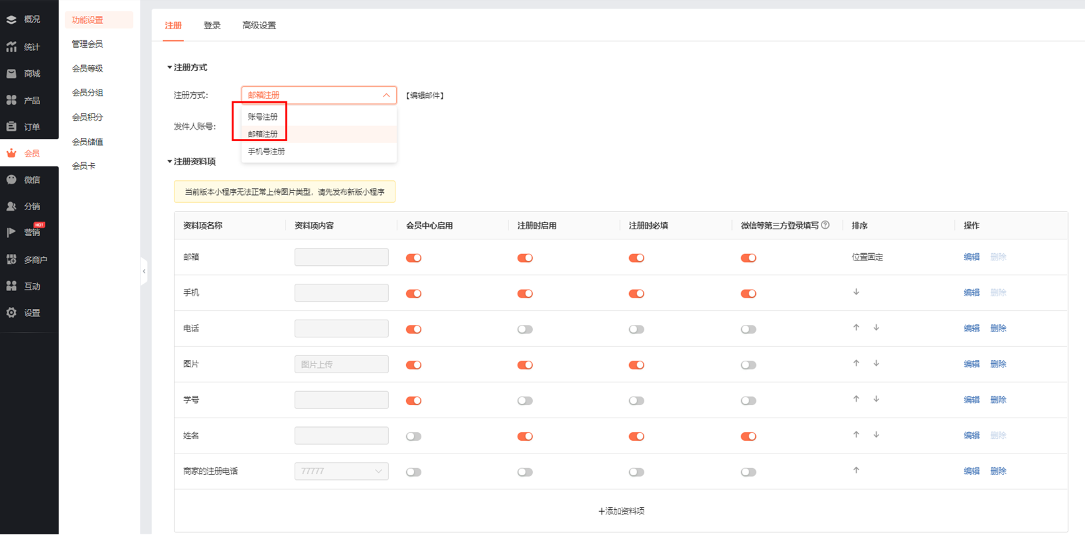Click the 图片上传 input field

coord(341,365)
